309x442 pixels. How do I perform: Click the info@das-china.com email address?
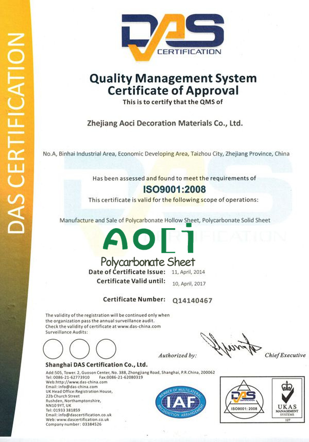(x=71, y=386)
